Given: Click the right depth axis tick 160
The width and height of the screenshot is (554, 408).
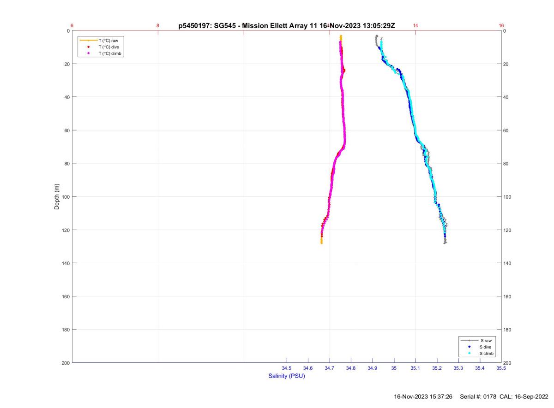Looking at the screenshot, I should (508, 296).
